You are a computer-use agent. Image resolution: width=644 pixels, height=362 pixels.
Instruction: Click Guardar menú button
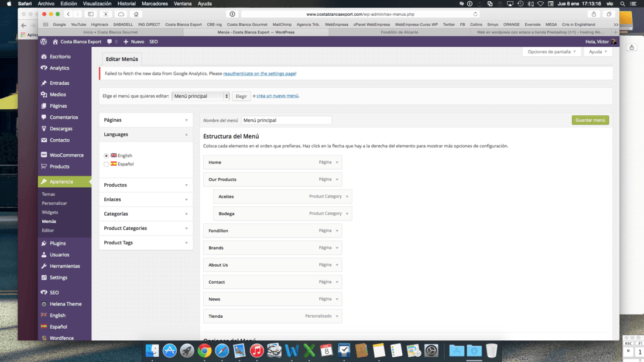[x=590, y=120]
